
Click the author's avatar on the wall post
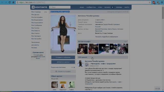(x=80, y=63)
